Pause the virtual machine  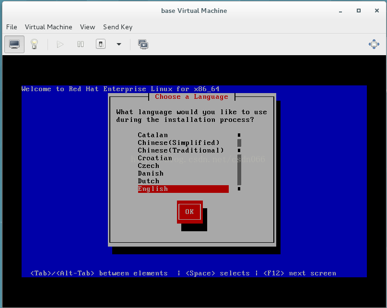pos(81,45)
